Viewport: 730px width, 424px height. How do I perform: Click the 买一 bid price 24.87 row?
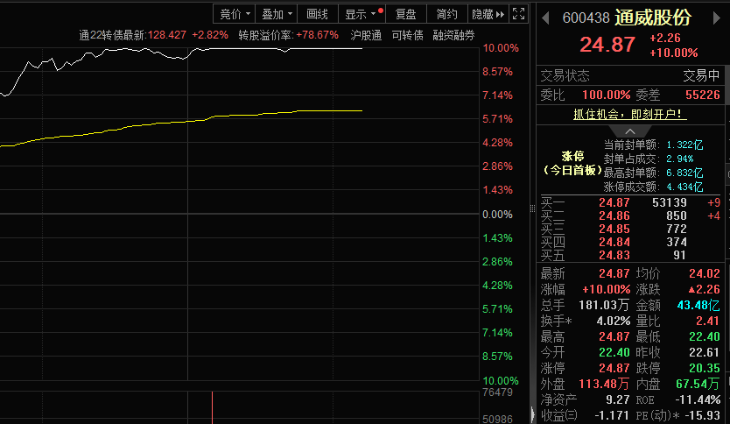point(614,202)
